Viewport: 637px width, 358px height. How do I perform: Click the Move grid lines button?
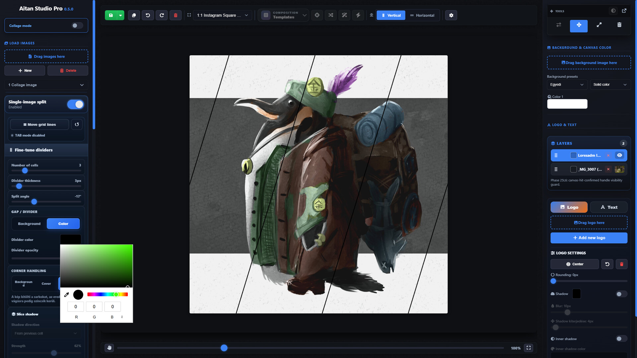(39, 125)
